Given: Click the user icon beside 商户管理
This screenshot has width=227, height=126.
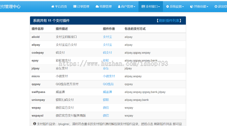Looking at the screenshot, I should tap(119, 7).
